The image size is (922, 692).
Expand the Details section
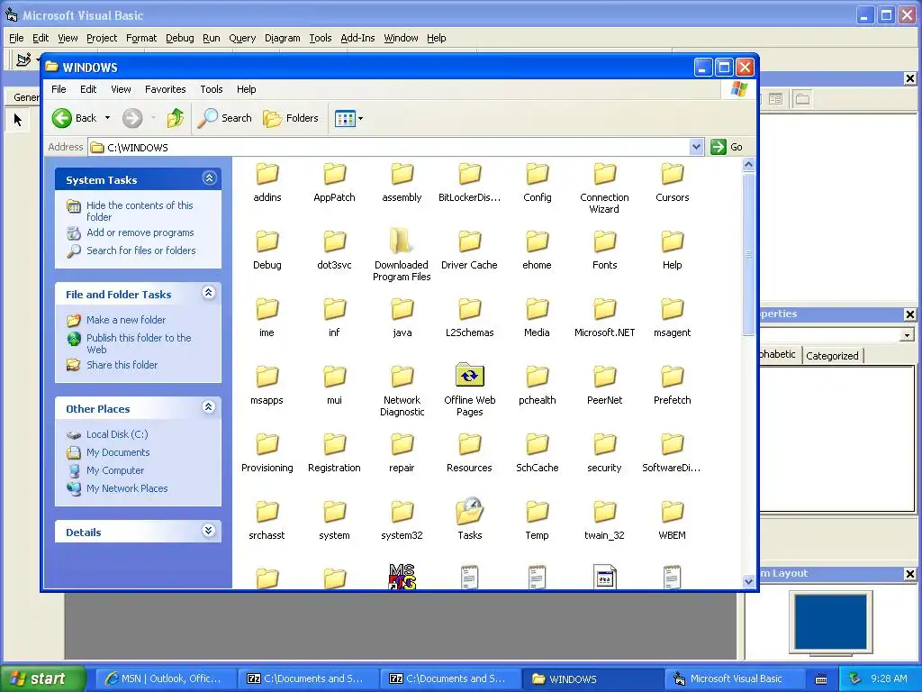pos(208,530)
